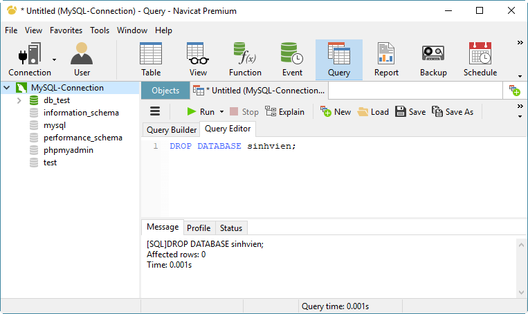Switch to the Objects tab
The height and width of the screenshot is (314, 528).
click(165, 91)
